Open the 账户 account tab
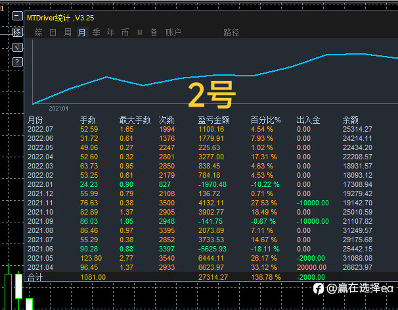The width and height of the screenshot is (398, 310). click(x=173, y=32)
